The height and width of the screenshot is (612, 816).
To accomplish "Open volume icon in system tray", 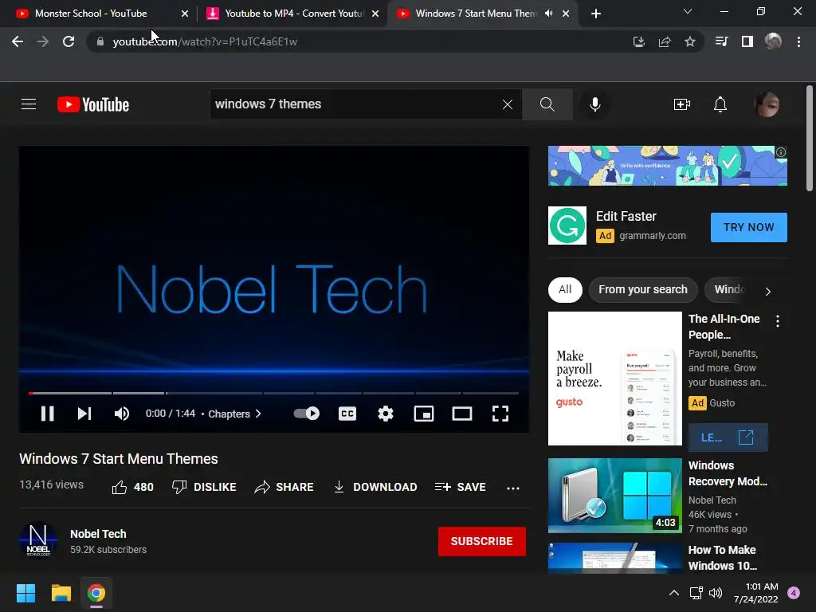I will pyautogui.click(x=716, y=593).
